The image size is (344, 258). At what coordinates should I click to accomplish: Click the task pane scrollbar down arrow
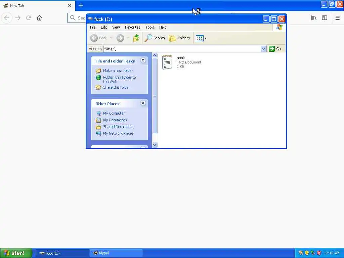click(155, 145)
